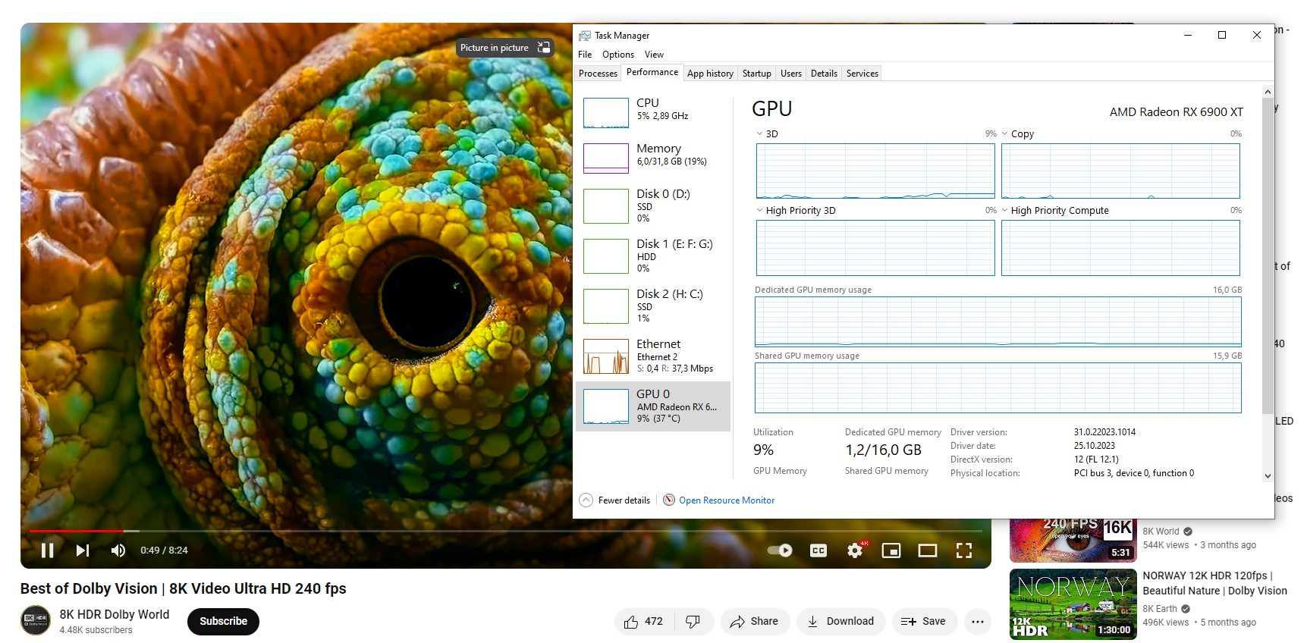Open the 3D graph engine dropdown
The height and width of the screenshot is (643, 1307).
(760, 134)
